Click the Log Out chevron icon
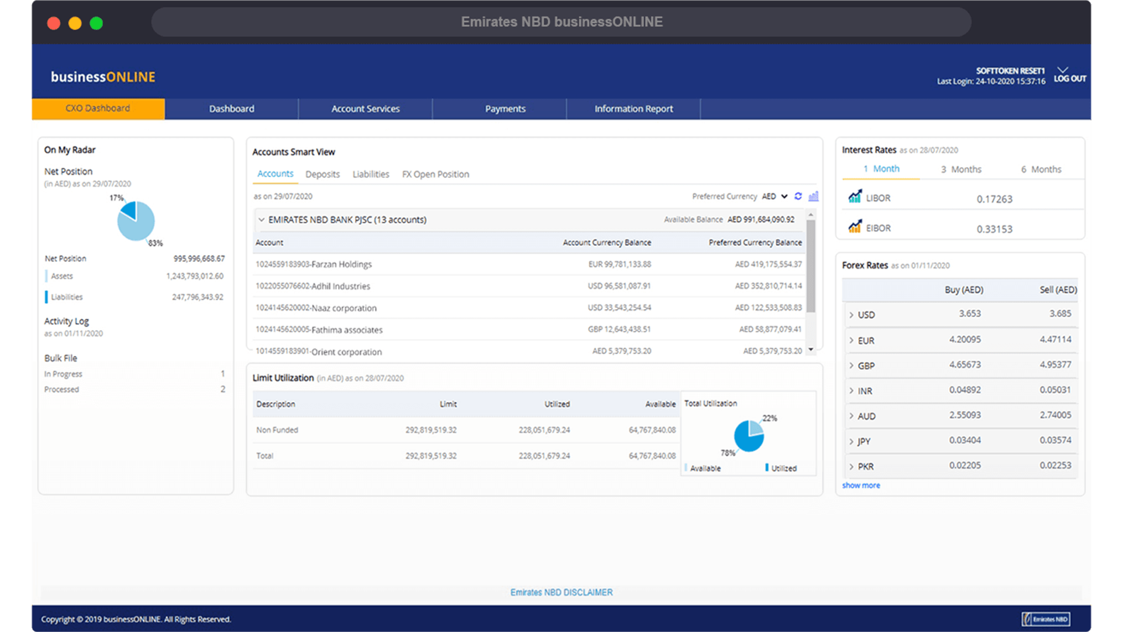 click(x=1063, y=70)
